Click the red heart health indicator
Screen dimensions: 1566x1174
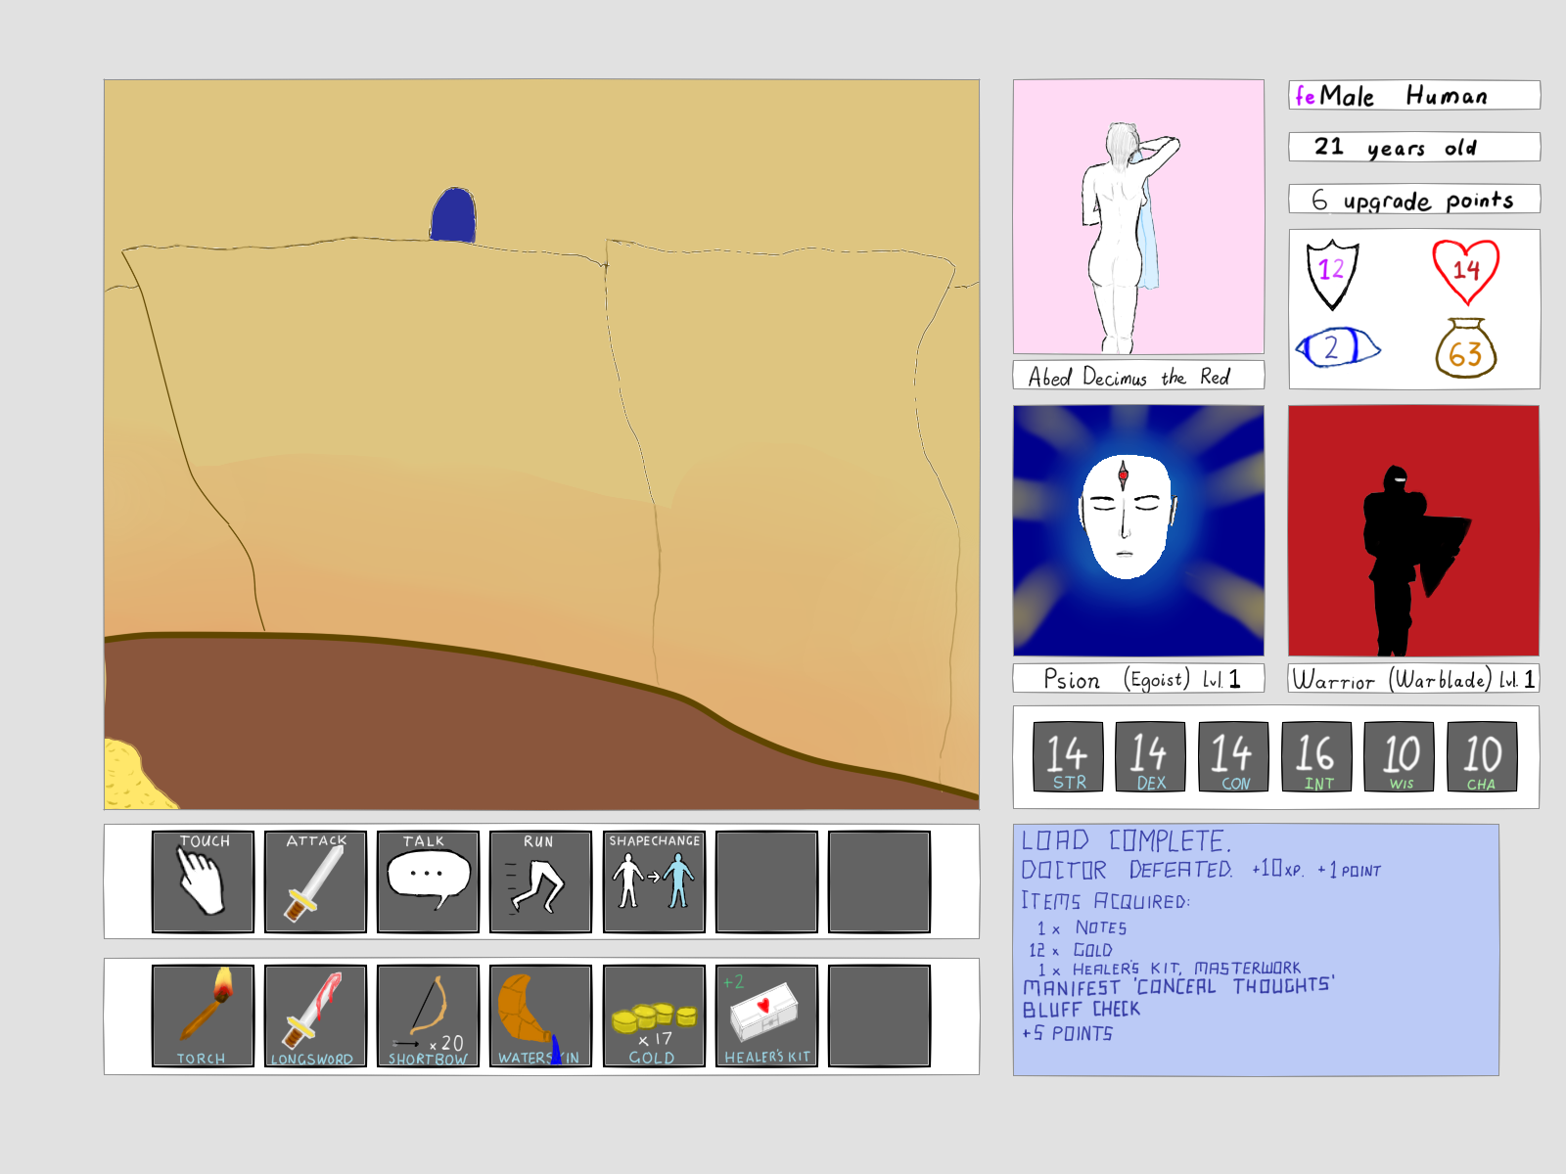coord(1465,271)
